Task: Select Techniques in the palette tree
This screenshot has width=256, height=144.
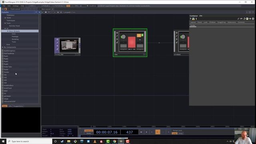Action: (x=11, y=20)
